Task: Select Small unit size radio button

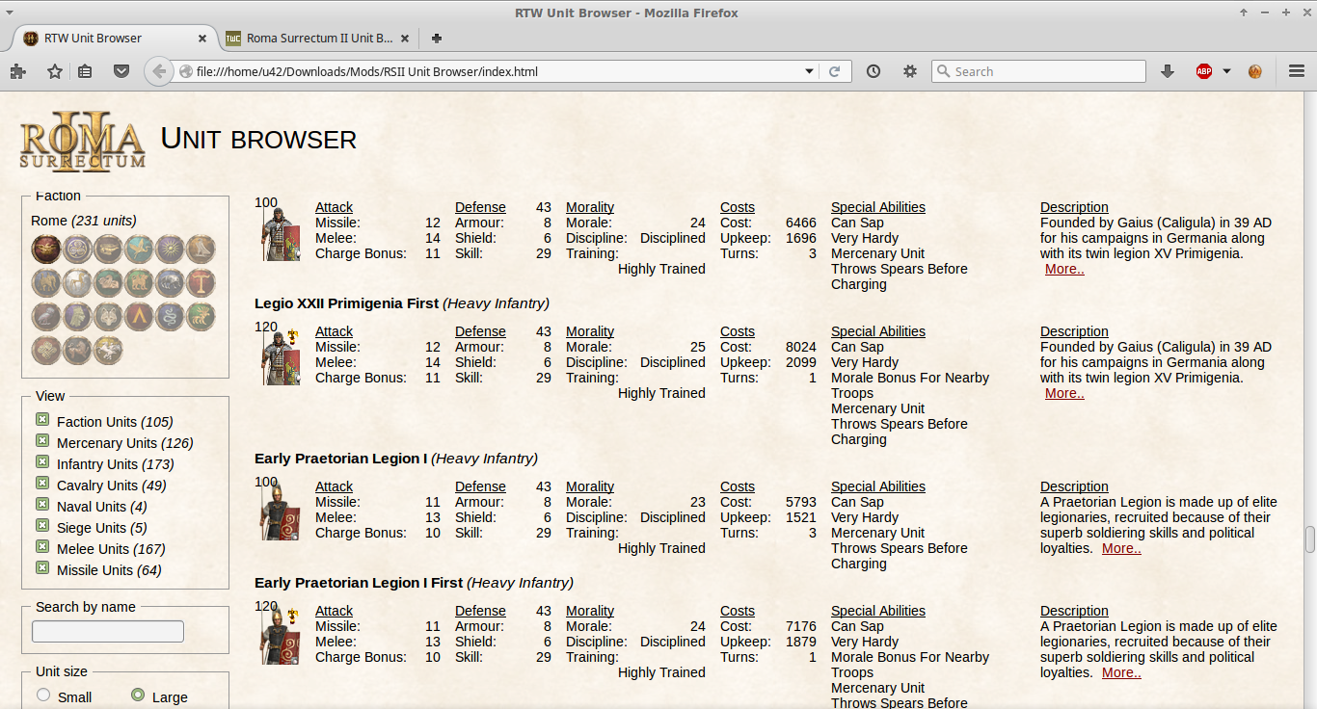Action: click(43, 695)
